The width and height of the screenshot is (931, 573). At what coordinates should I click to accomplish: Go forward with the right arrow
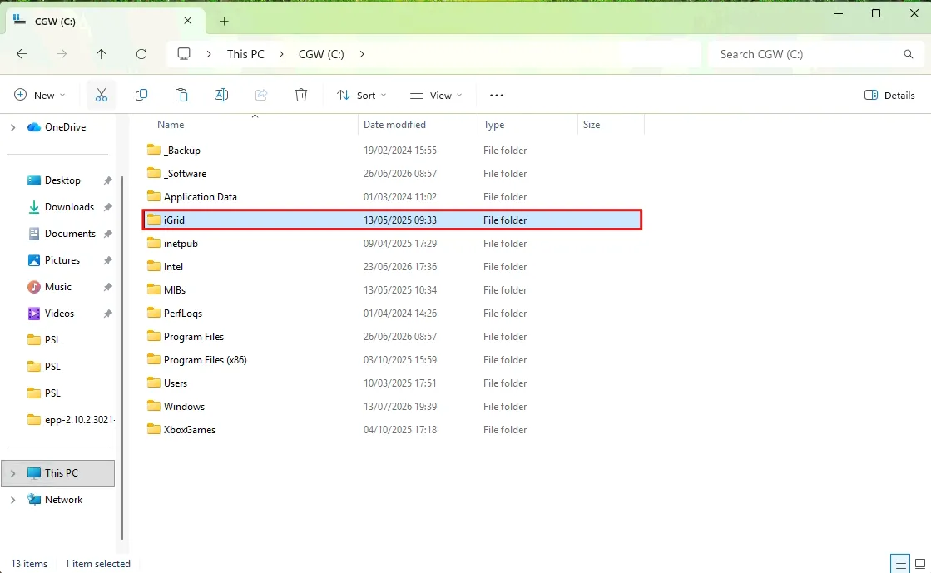pyautogui.click(x=62, y=54)
